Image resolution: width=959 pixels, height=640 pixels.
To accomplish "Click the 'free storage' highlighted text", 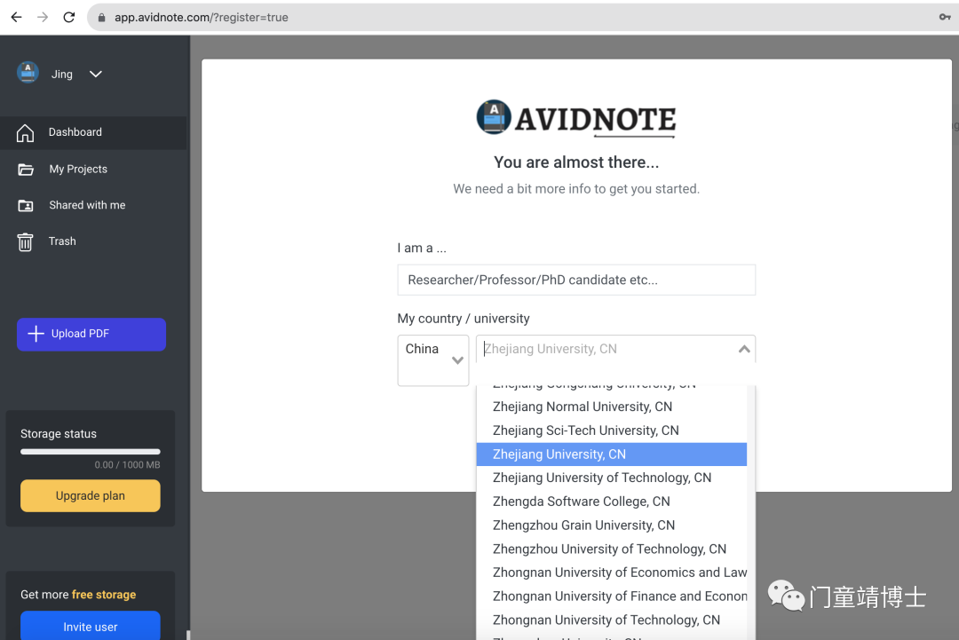I will [x=104, y=595].
